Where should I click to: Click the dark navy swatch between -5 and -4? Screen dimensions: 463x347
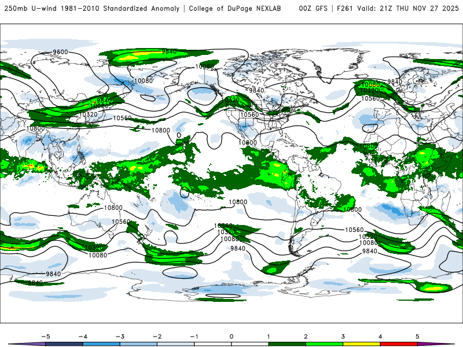click(x=64, y=344)
